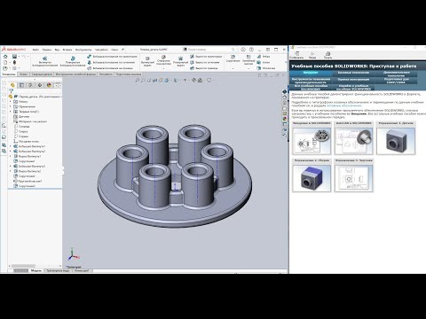Click Zoom to Fit in the view toolbar
The width and height of the screenshot is (426, 319).
(137, 81)
